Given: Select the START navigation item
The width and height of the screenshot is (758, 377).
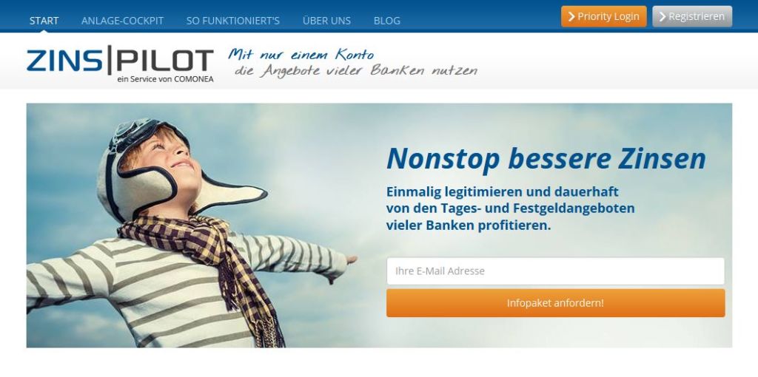Looking at the screenshot, I should 44,21.
